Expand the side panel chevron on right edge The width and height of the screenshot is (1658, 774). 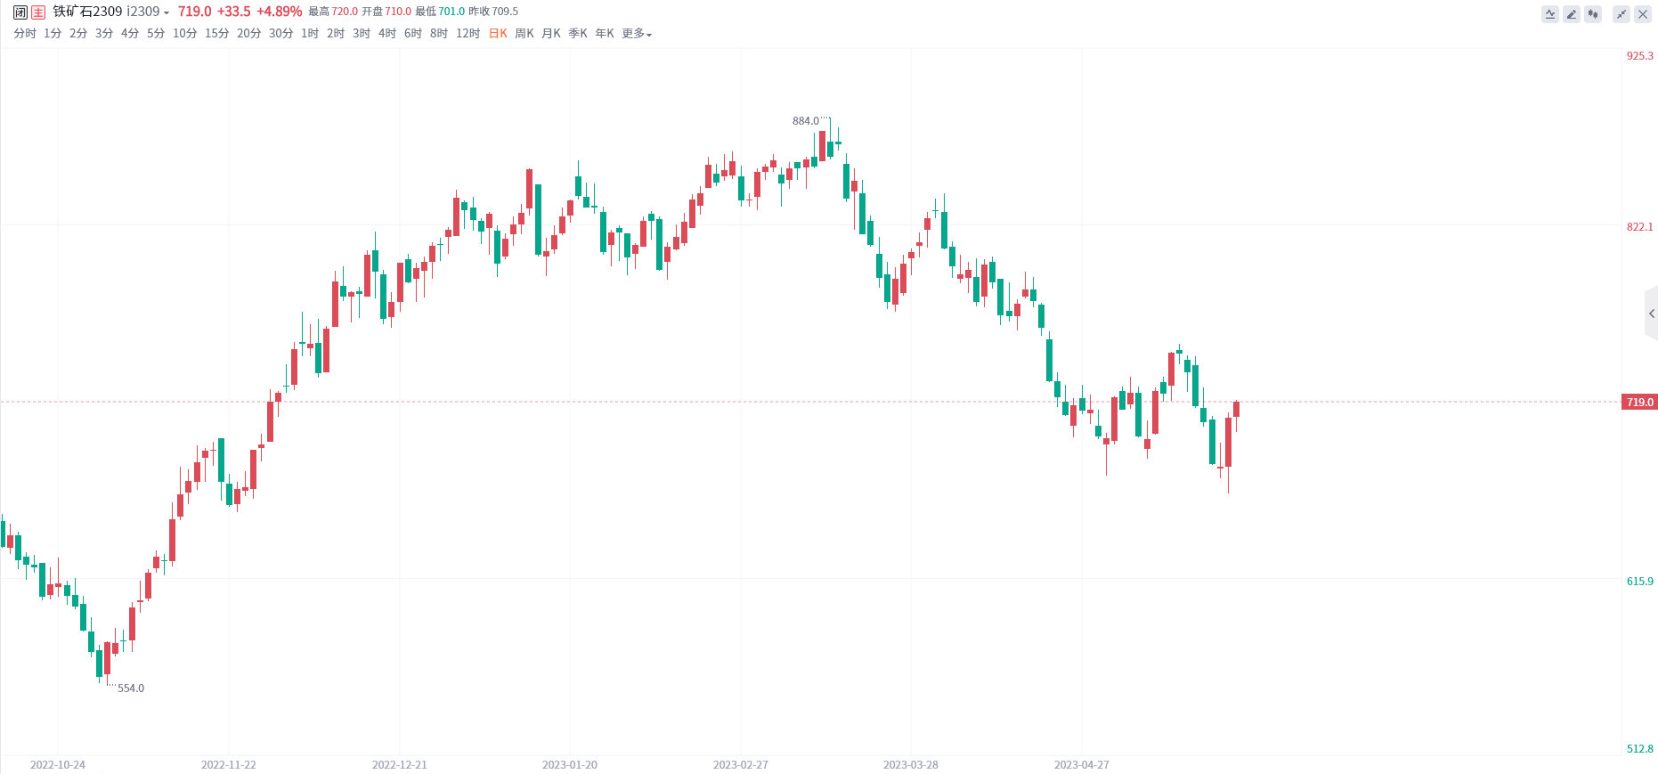[1652, 314]
